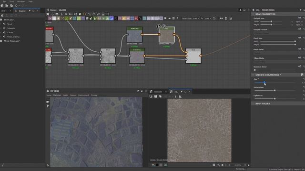This screenshot has width=305, height=171.
Task: Open the Edit menu
Action: click(x=4, y=1)
